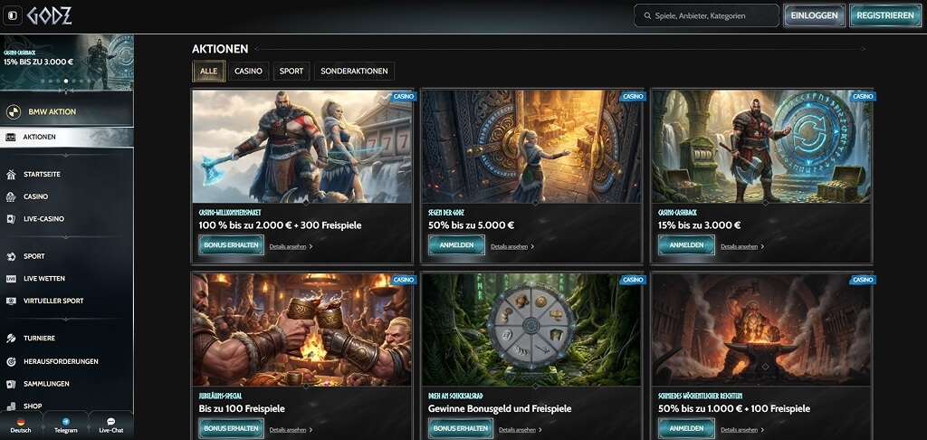Click ANMELDEN on the Segen der Godz card
The height and width of the screenshot is (440, 927).
[x=456, y=244]
